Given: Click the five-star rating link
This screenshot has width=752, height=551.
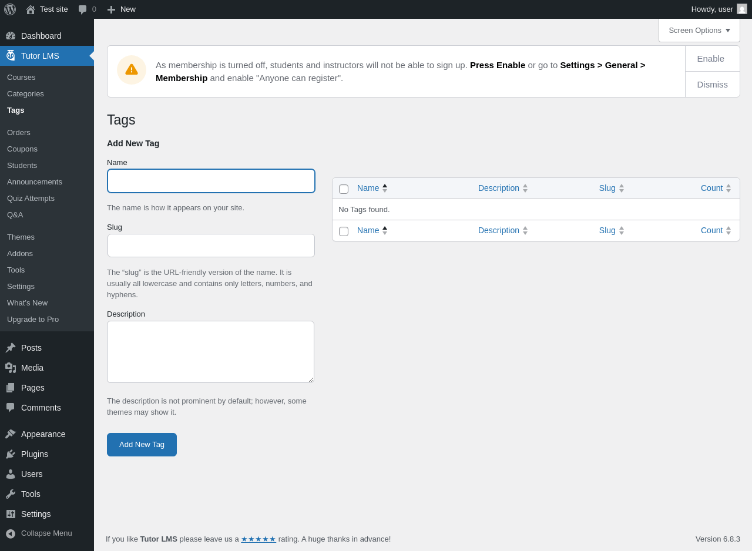Looking at the screenshot, I should pyautogui.click(x=258, y=539).
